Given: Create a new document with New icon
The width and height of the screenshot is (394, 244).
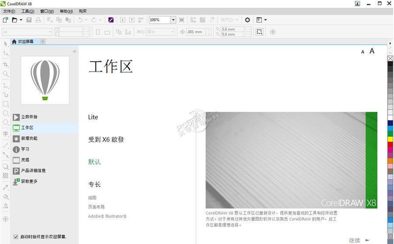Looking at the screenshot, I should (x=5, y=20).
